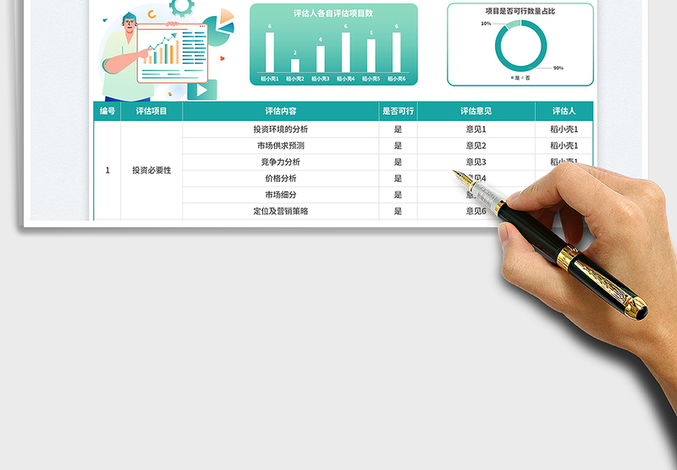Click the 稻小壳5 bar in the chart
The image size is (677, 470).
pos(372,56)
